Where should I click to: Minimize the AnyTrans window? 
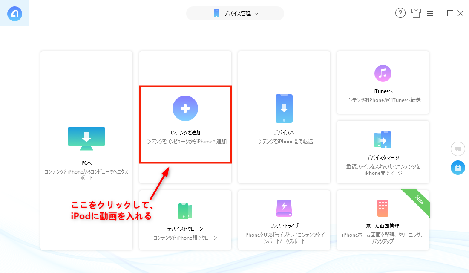coord(440,13)
